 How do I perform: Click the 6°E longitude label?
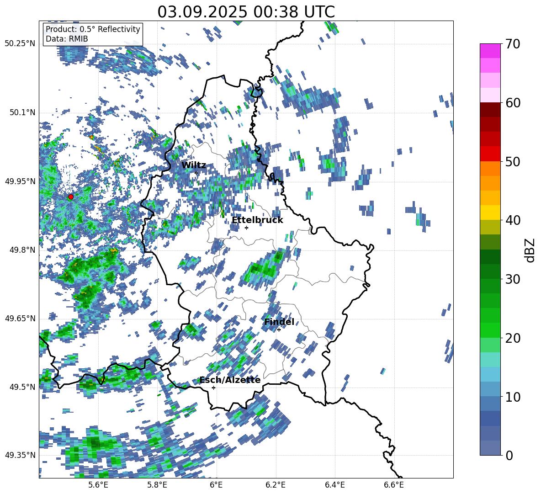216,485
